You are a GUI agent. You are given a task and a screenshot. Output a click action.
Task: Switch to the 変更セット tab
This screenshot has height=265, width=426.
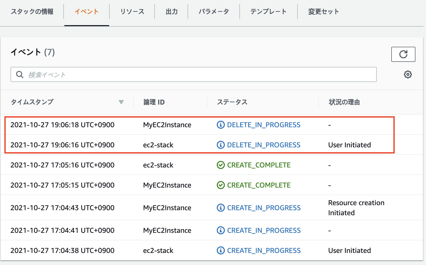tap(323, 11)
